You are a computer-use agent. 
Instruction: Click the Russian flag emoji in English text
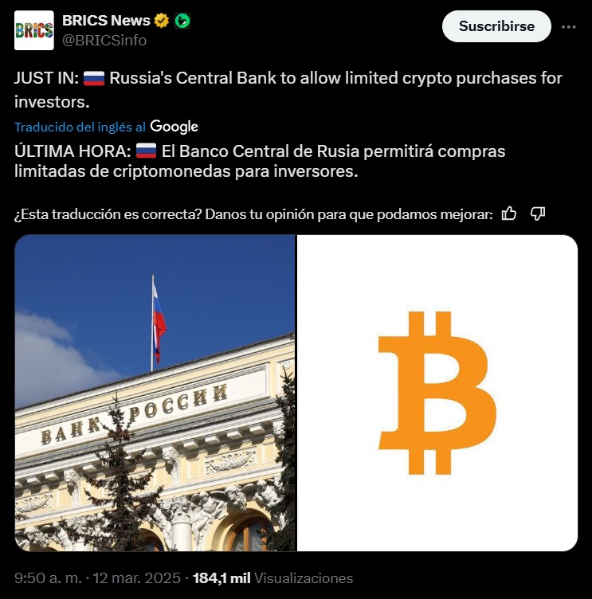click(x=94, y=78)
